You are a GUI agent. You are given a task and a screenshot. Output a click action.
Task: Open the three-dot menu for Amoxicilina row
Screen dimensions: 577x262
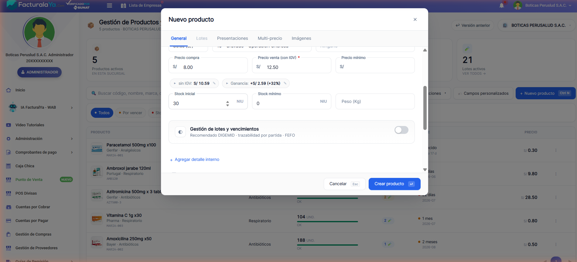[556, 244]
